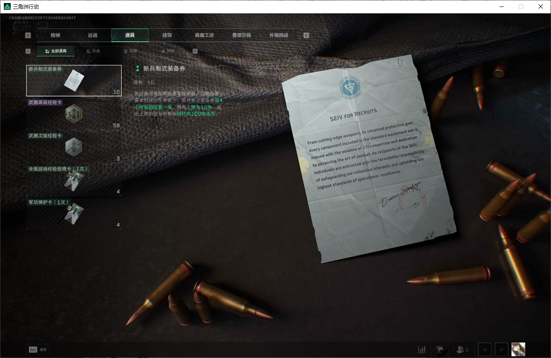551x358 pixels.
Task: Click the Q key previous-tab hint
Action: [28, 35]
